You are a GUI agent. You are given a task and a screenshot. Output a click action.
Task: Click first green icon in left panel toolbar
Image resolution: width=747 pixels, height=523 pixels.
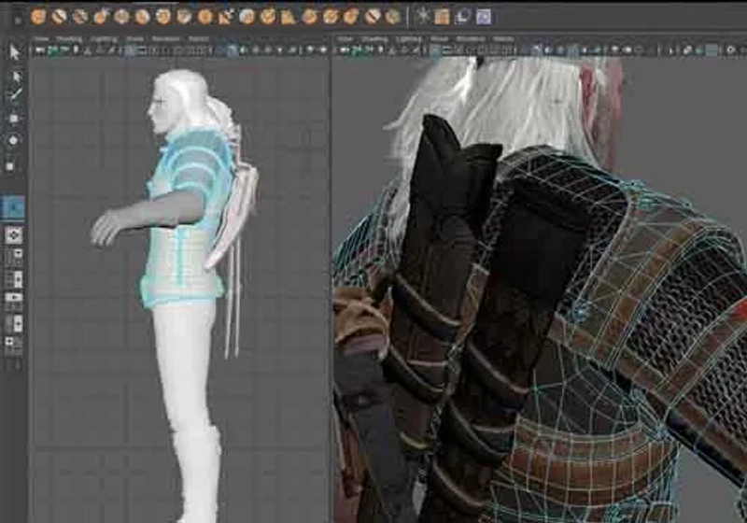point(52,50)
